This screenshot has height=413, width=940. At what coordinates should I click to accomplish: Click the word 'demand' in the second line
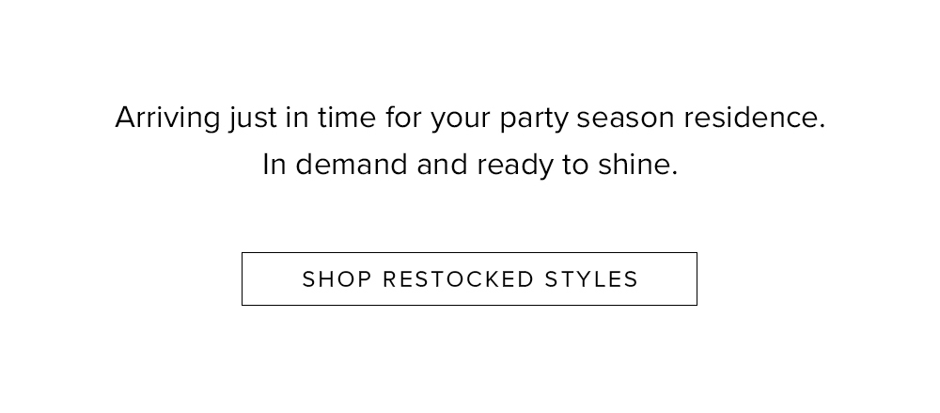pyautogui.click(x=352, y=164)
